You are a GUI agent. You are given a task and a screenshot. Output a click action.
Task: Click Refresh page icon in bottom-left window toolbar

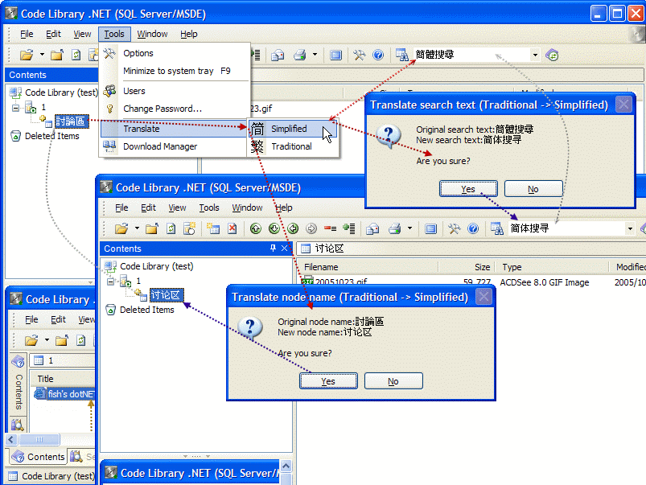point(80,340)
